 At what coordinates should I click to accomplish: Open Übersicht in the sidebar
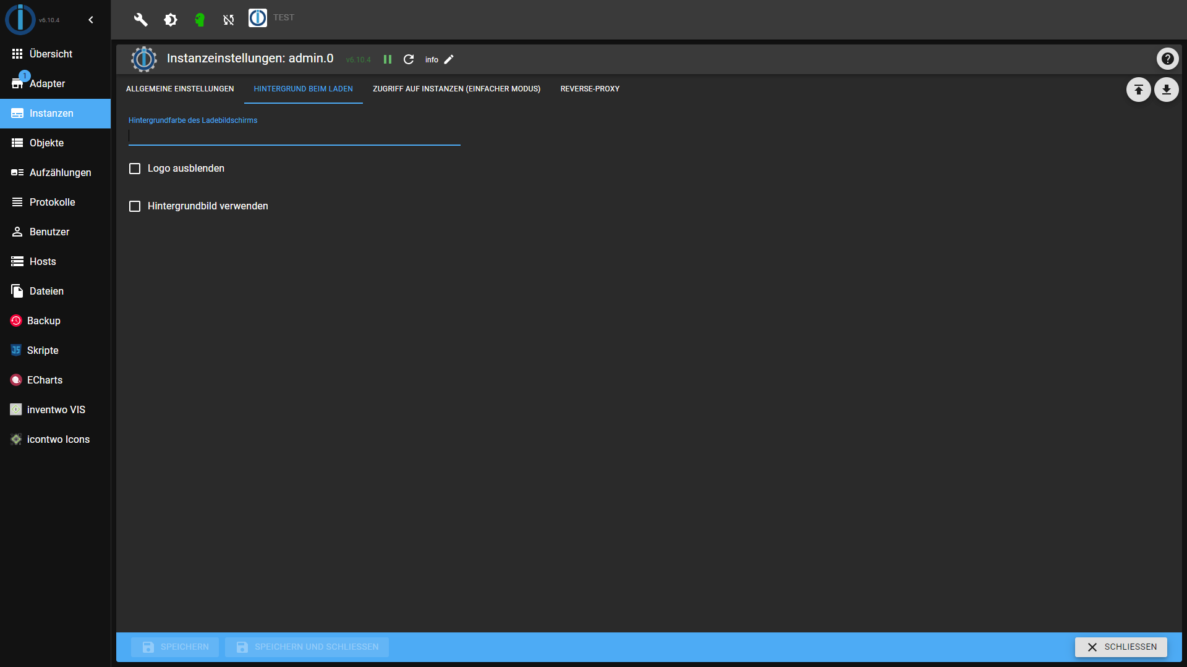click(55, 54)
